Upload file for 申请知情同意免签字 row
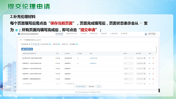The height and width of the screenshot is (99, 176). [149, 79]
